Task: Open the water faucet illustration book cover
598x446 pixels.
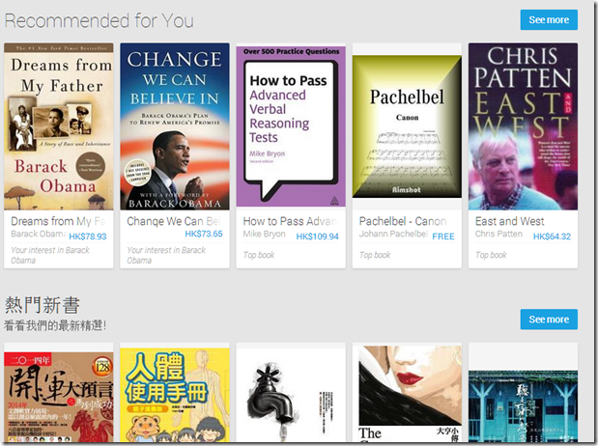Action: (x=291, y=393)
